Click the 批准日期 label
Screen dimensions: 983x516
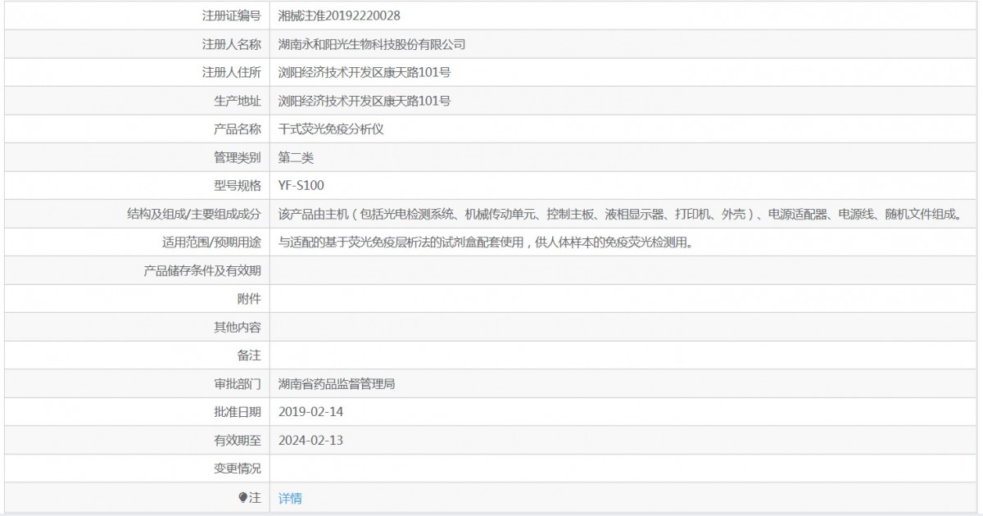237,412
